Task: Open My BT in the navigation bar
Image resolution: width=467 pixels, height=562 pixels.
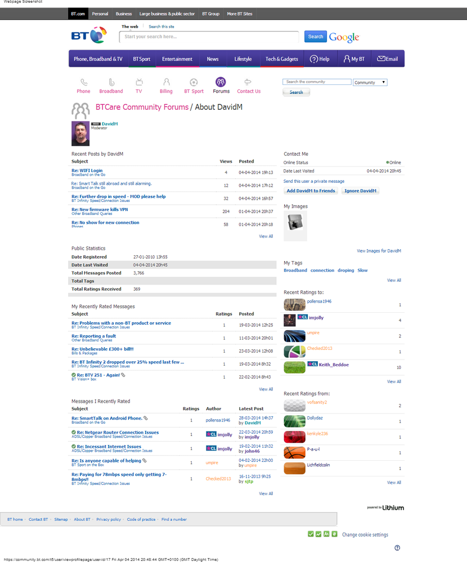Action: (x=354, y=59)
